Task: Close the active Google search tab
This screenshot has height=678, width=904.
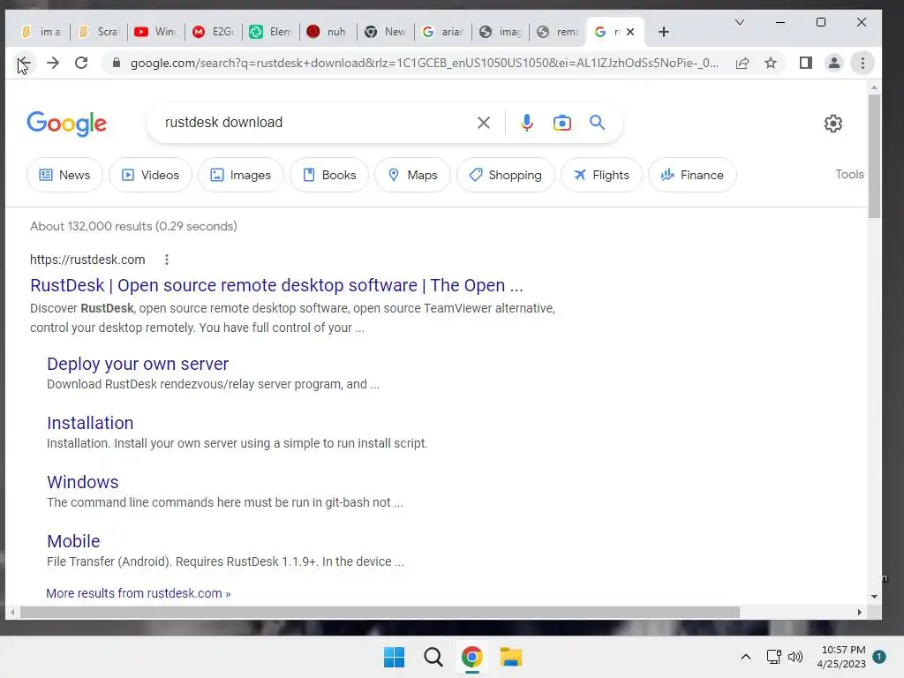Action: (630, 32)
